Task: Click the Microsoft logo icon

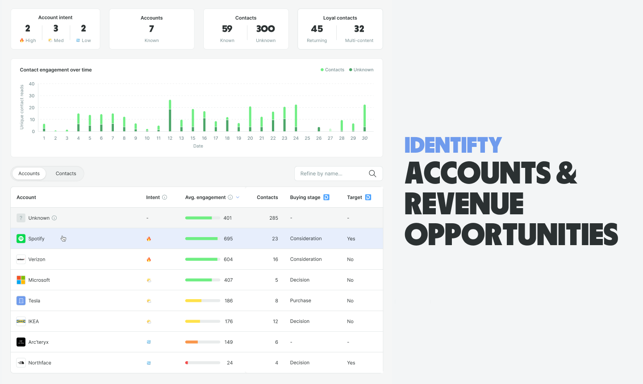Action: click(21, 280)
